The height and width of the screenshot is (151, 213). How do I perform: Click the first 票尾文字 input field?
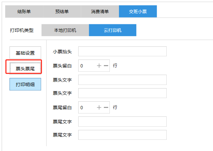(122, 122)
